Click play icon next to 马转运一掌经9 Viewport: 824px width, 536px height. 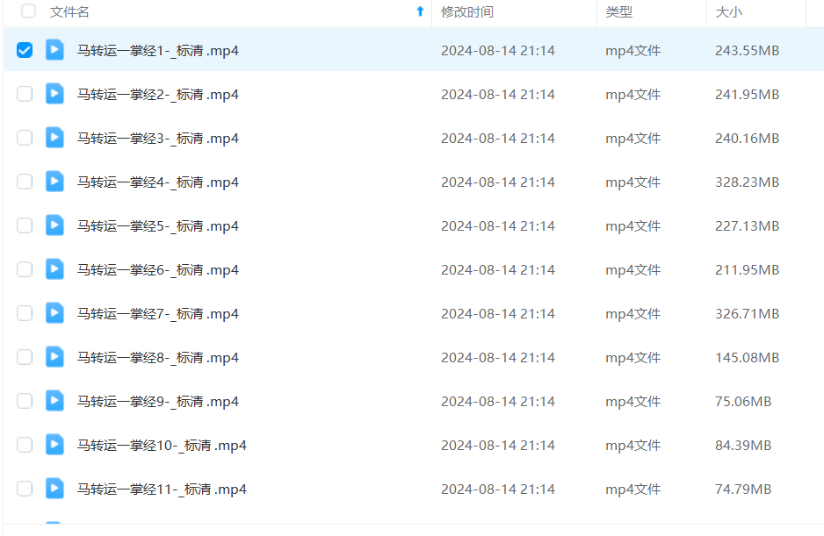(x=54, y=401)
